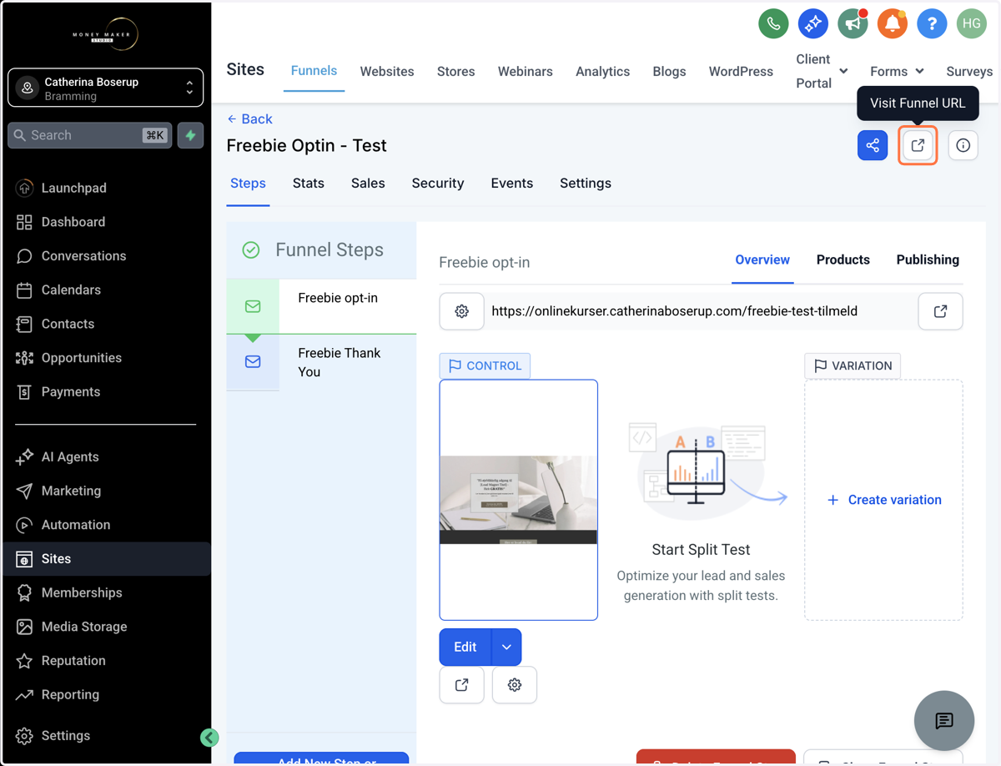Click the green phone dialer icon
Image resolution: width=1001 pixels, height=766 pixels.
[x=773, y=23]
